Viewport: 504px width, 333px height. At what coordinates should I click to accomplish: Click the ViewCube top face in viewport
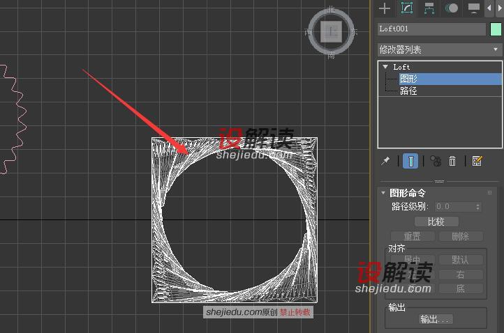pyautogui.click(x=332, y=31)
